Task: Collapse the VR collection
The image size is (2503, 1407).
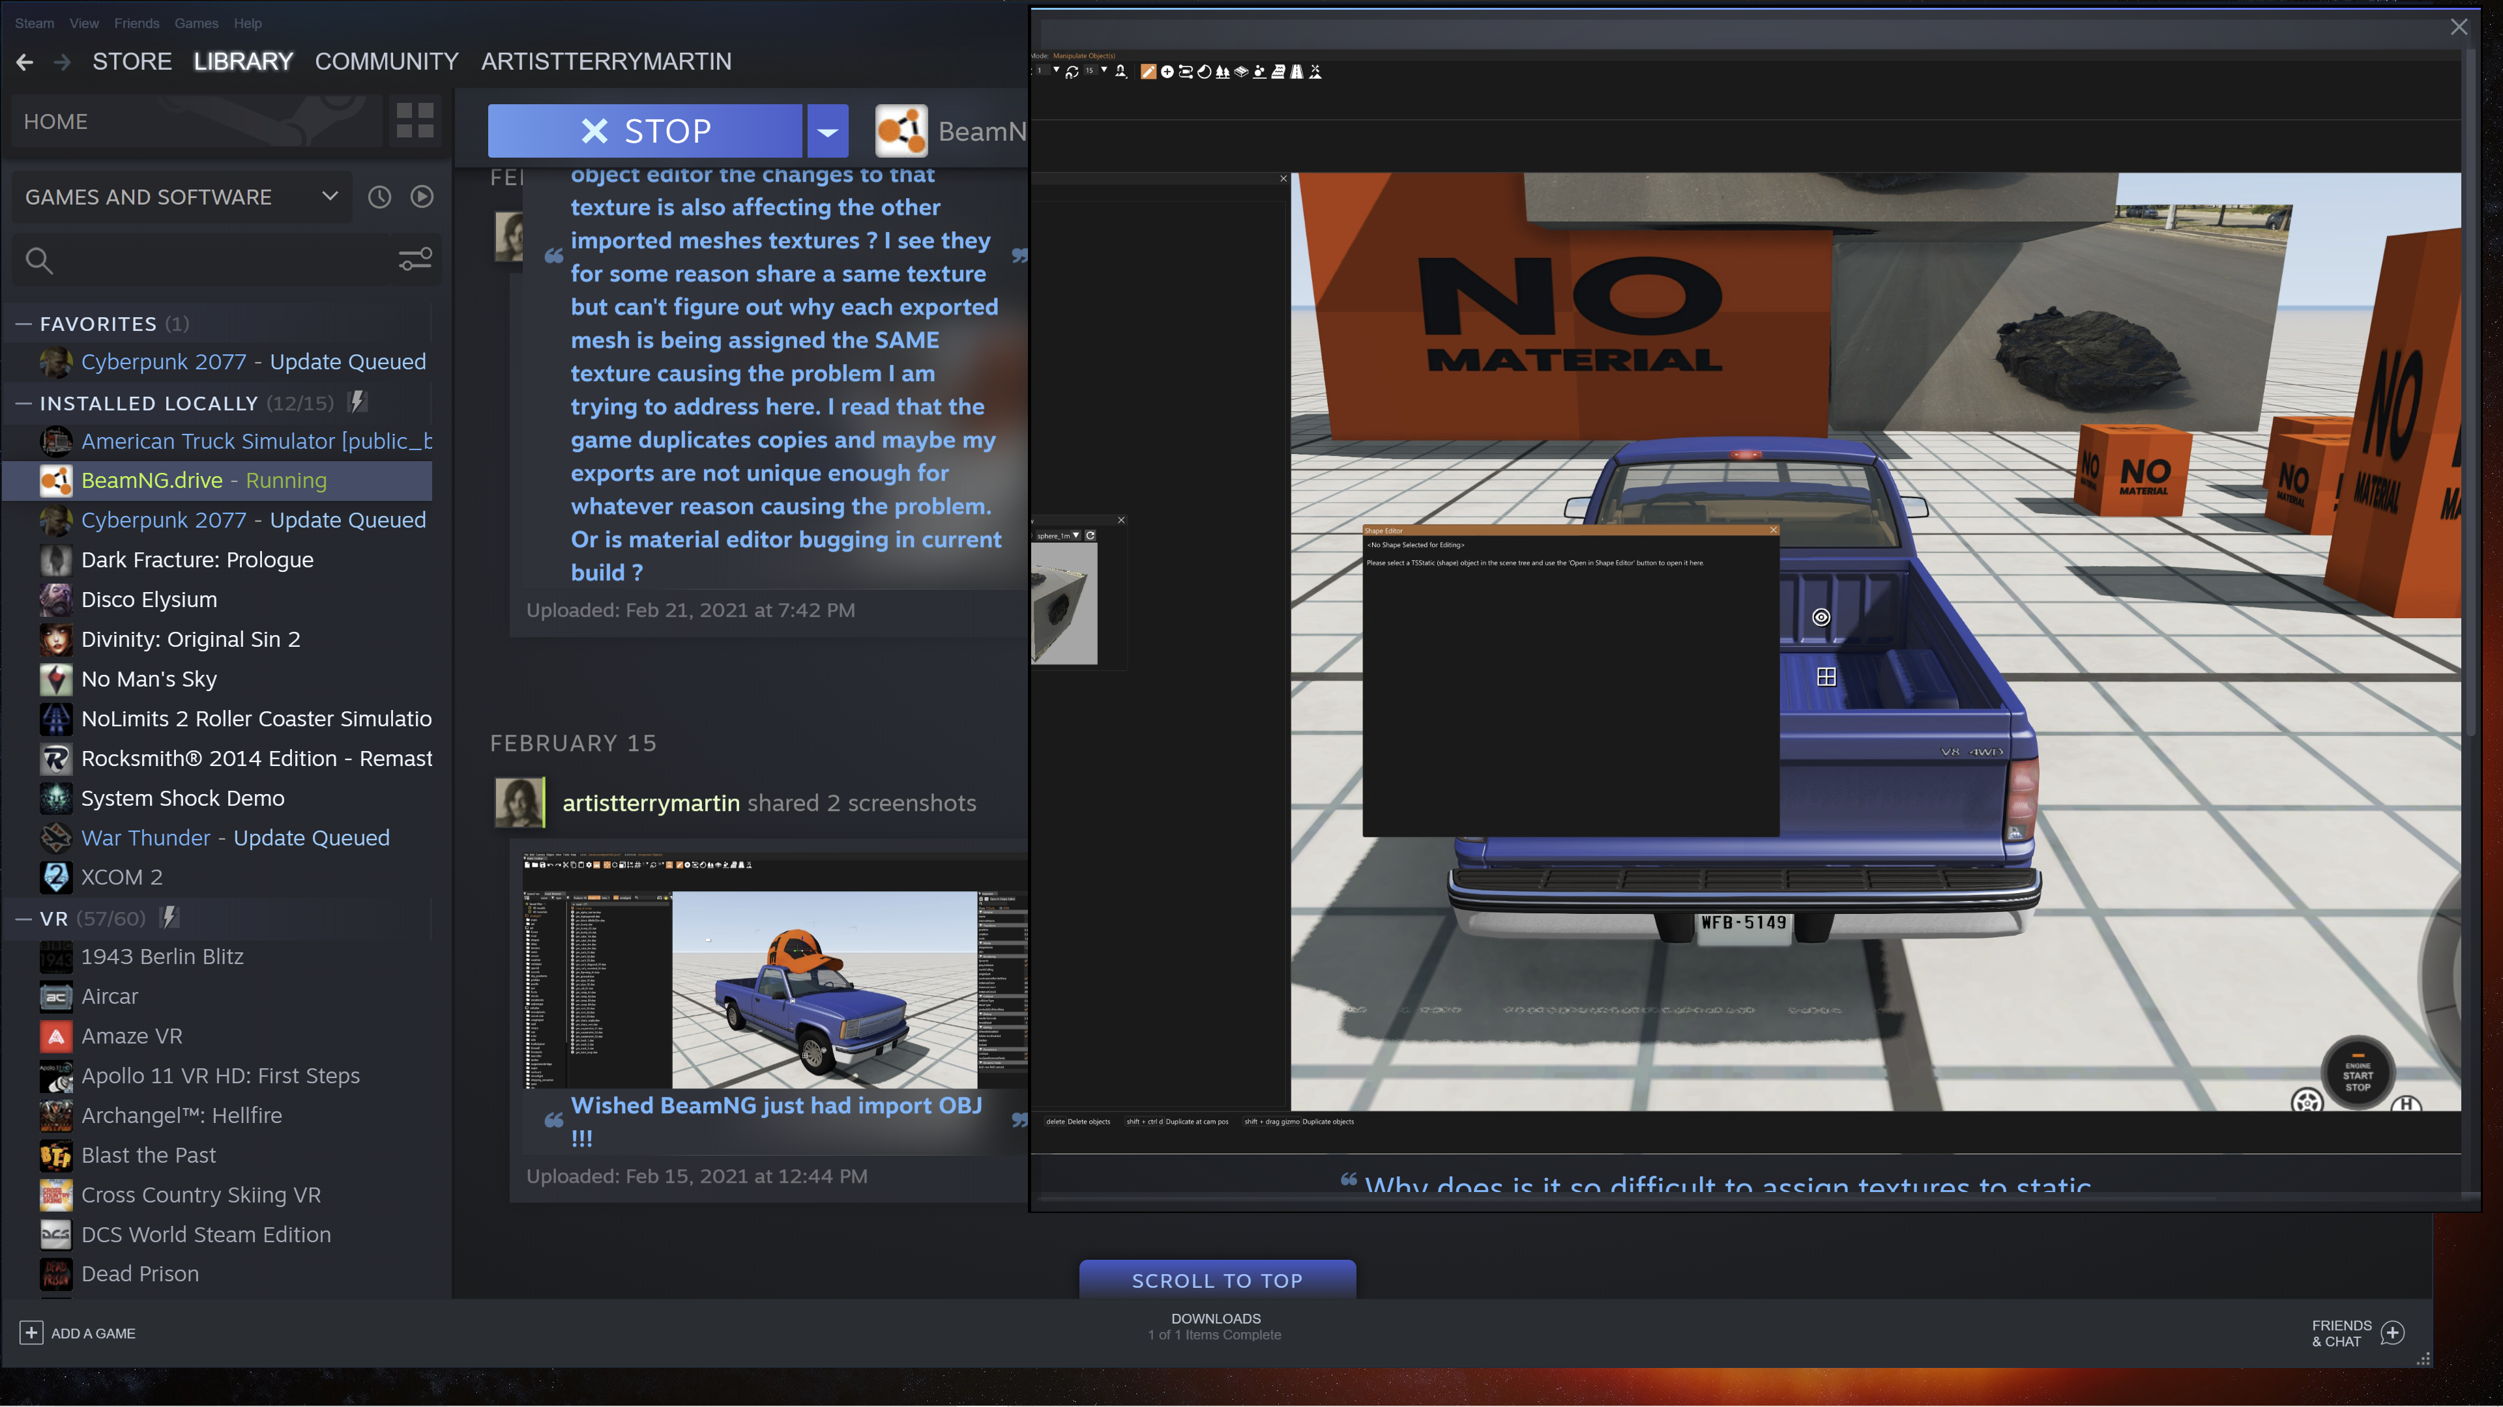Action: (x=24, y=918)
